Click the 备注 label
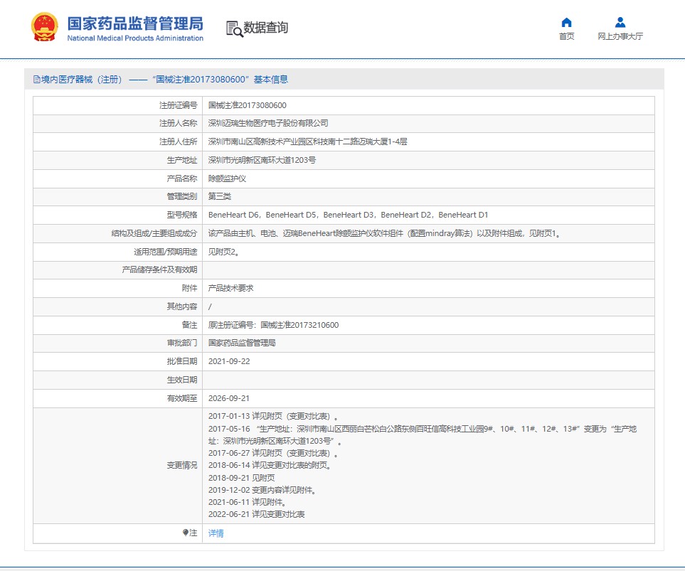 (190, 324)
